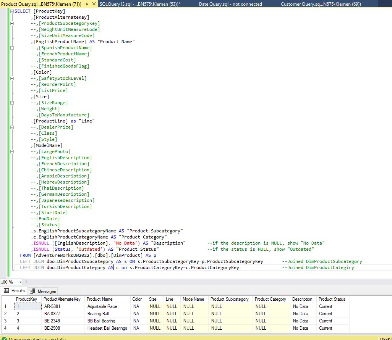The width and height of the screenshot is (392, 340).
Task: Click the [AdventureWorksDW2022] database name in the code
Action: [63, 255]
